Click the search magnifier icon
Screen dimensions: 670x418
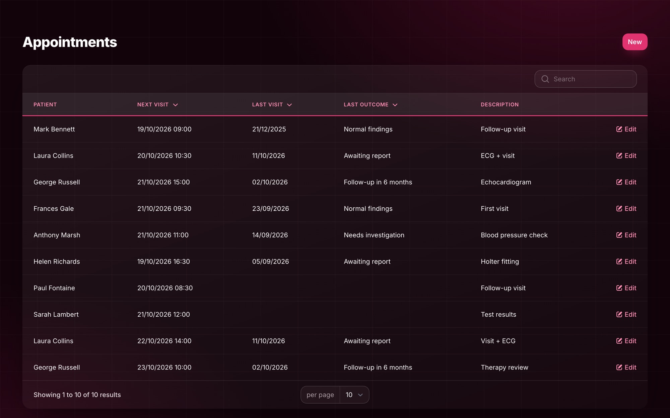click(545, 79)
